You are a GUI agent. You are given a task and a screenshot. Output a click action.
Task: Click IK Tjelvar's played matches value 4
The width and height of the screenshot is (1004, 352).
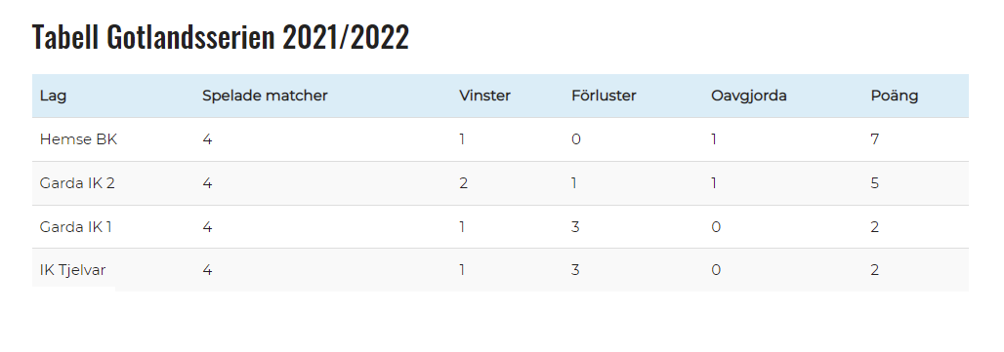point(207,270)
